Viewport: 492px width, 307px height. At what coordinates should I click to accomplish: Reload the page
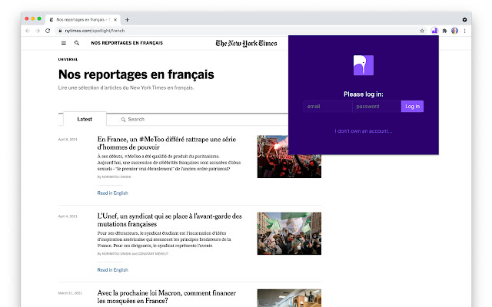(48, 31)
